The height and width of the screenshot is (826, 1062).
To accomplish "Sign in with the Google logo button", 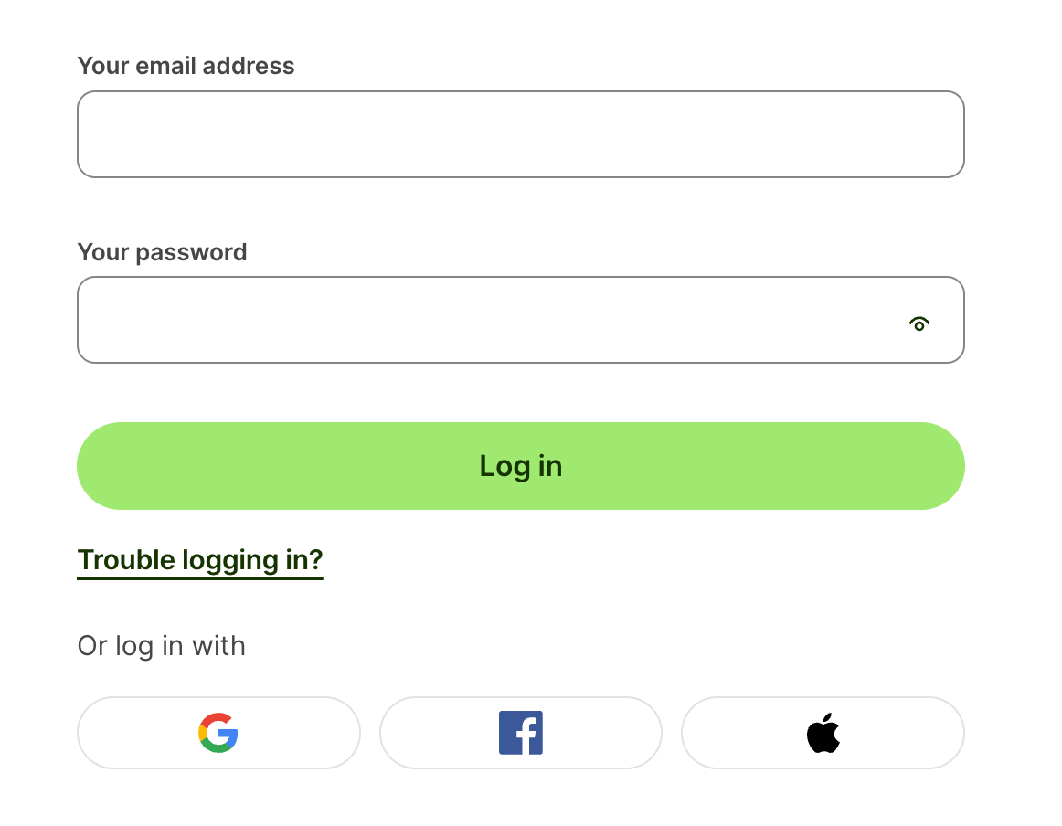I will 218,733.
